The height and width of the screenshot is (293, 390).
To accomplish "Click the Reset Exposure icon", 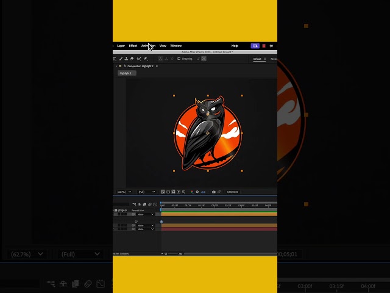I will pos(197,192).
